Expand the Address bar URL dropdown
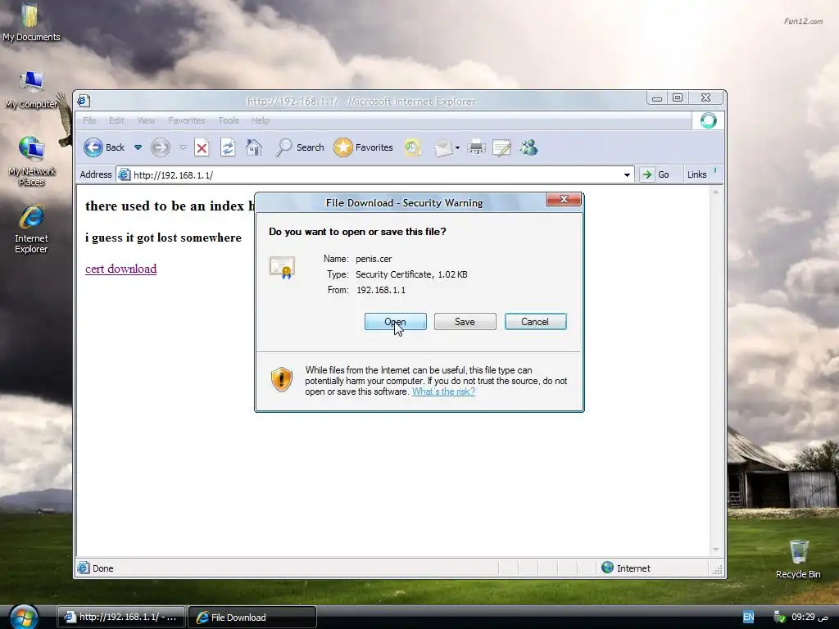Screen dimensions: 839x629 627,175
